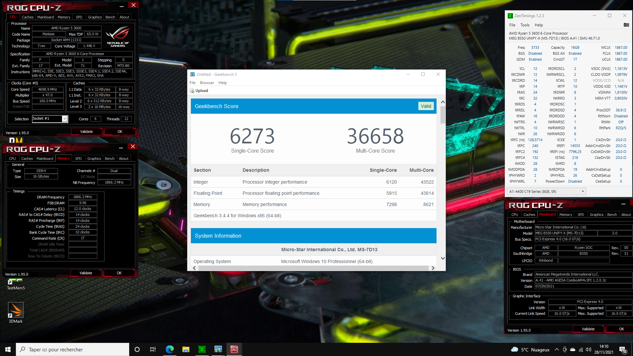633x356 pixels.
Task: Switch to Geekbench in the taskbar
Action: coord(218,349)
